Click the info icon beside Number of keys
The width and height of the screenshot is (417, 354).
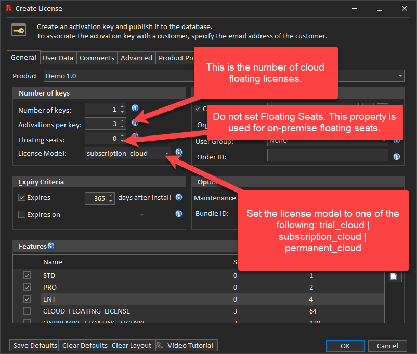135,108
